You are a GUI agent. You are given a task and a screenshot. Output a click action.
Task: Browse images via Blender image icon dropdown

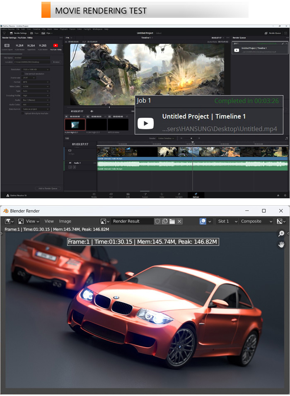(x=105, y=221)
